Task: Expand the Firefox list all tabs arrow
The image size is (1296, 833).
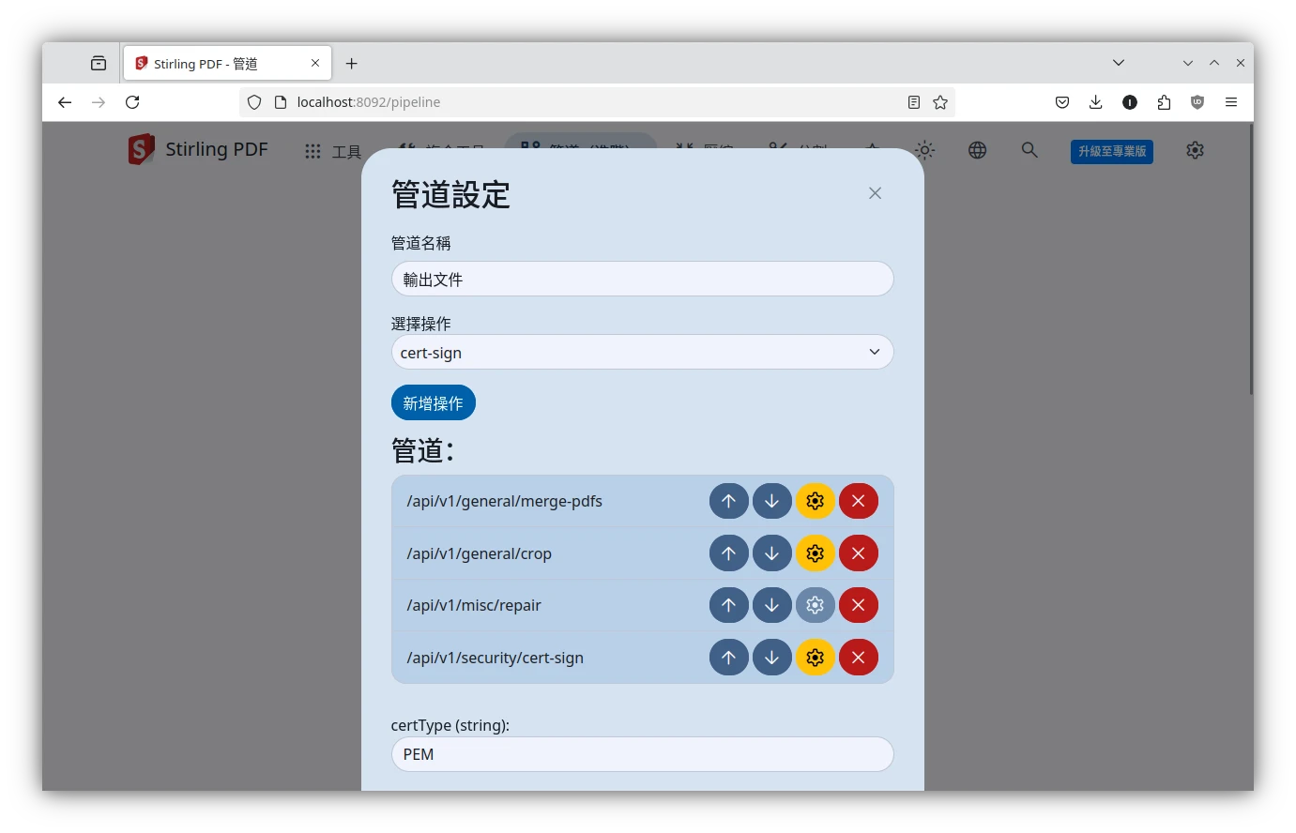Action: 1118,63
